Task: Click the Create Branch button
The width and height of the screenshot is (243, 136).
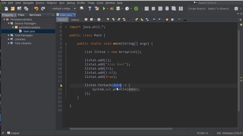Action: pos(197,9)
